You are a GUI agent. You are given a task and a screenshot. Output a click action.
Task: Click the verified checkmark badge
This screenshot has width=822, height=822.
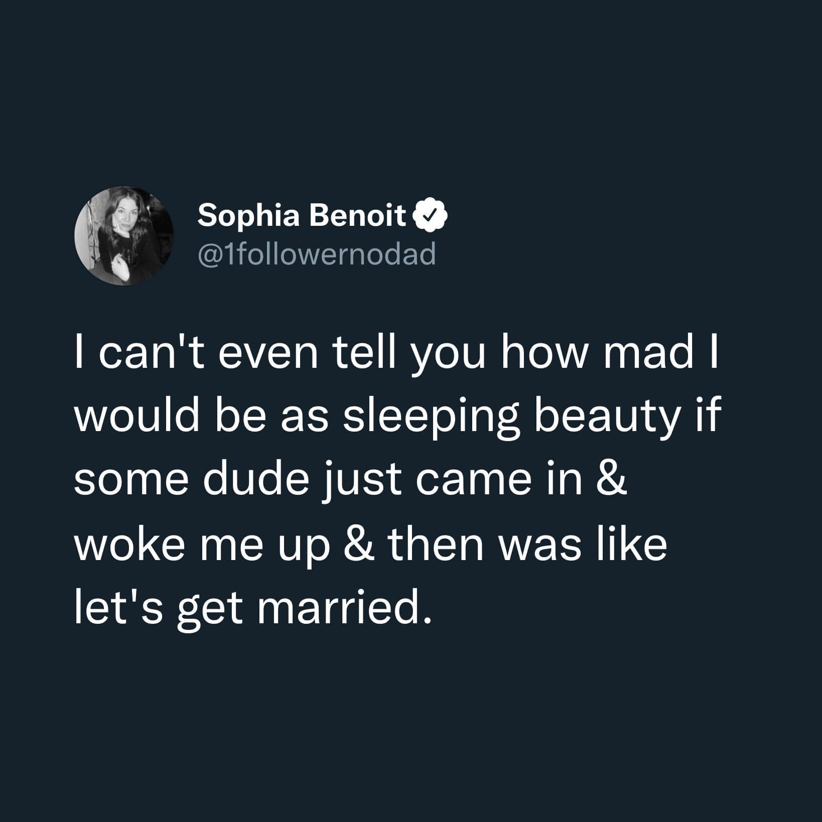pos(430,216)
